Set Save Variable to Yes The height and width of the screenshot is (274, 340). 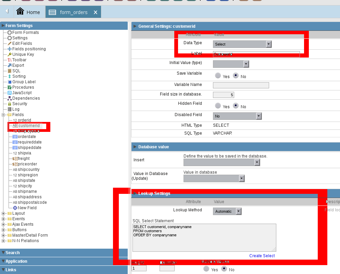218,76
